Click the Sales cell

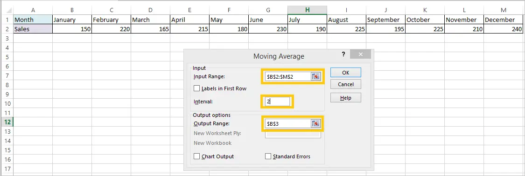tap(33, 29)
